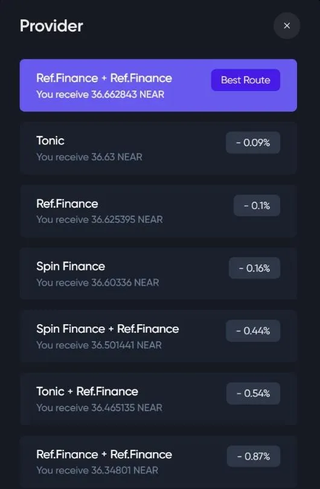Click "You receive 36.60336 NEAR" text
The width and height of the screenshot is (320, 489).
[x=98, y=283]
